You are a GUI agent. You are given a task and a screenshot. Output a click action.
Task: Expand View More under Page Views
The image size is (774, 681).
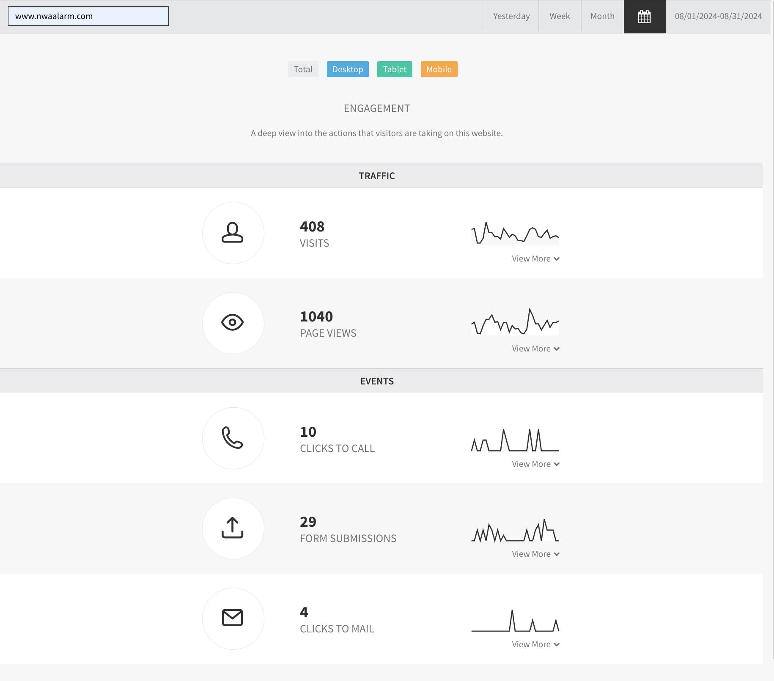pyautogui.click(x=535, y=349)
